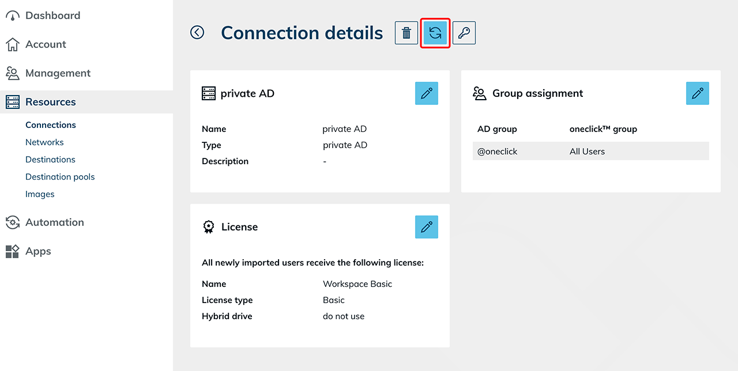738x371 pixels.
Task: Click the Apps grid icon
Action: point(12,251)
